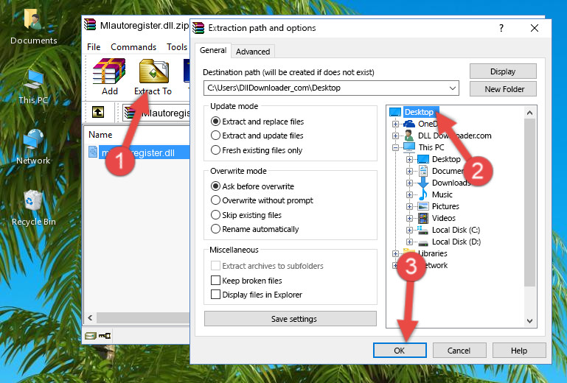Viewport: 567px width, 383px height.
Task: Select Local Disk (C:) in folder tree
Action: (455, 230)
